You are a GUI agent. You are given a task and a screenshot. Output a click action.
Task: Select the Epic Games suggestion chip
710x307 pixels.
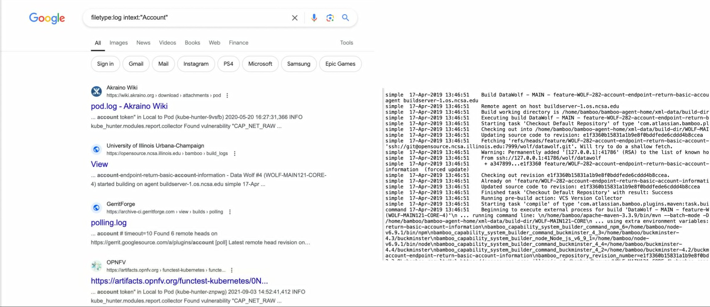tap(340, 64)
